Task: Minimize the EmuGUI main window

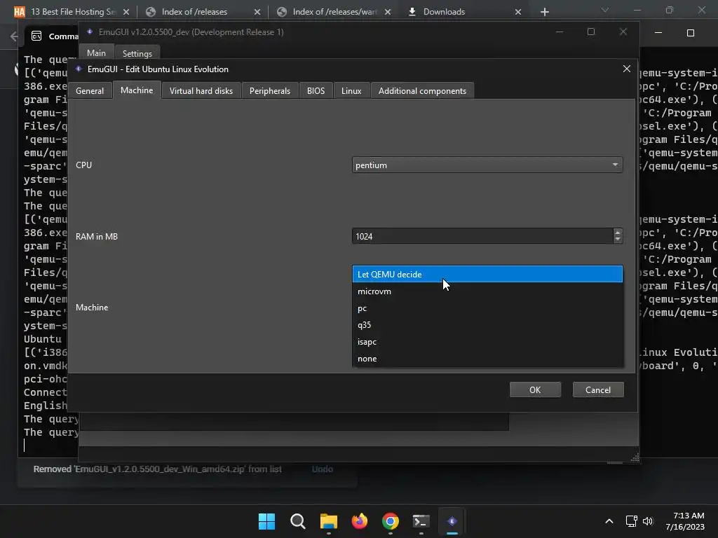Action: tap(560, 32)
